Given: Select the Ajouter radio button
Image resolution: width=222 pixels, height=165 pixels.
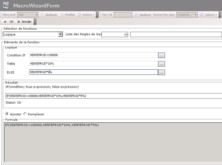Looking at the screenshot, I should point(7,114).
